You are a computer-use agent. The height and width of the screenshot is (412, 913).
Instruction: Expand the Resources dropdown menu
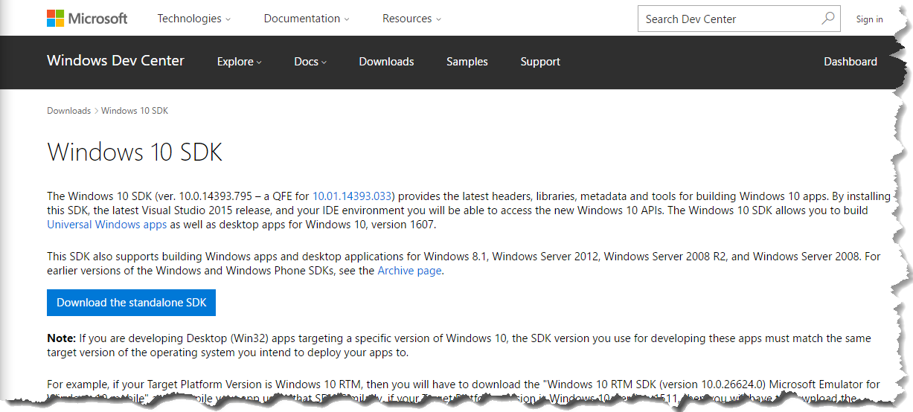tap(411, 19)
